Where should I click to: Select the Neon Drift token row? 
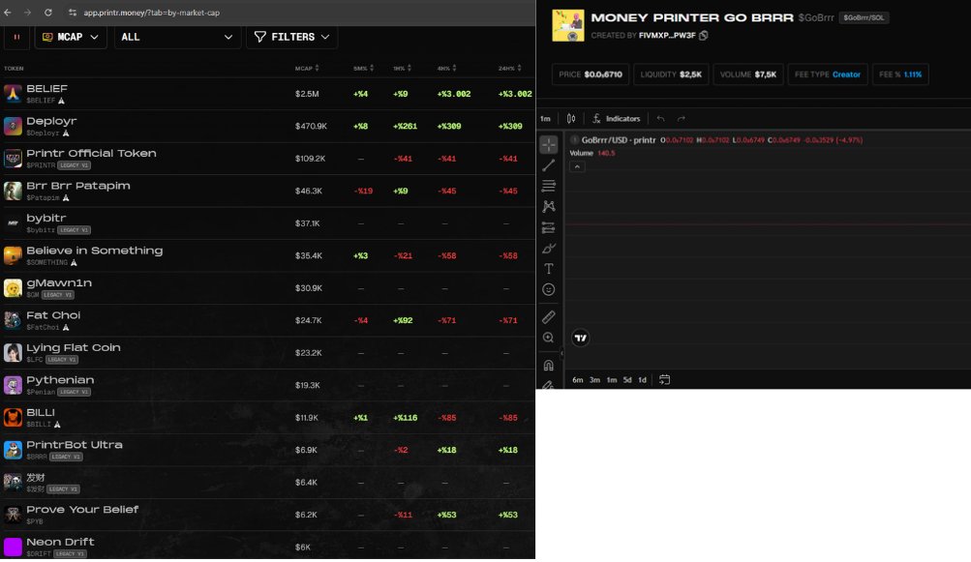[x=267, y=547]
